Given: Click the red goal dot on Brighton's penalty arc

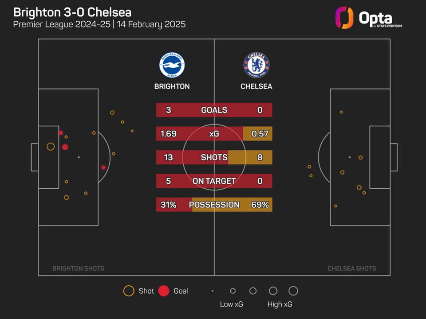Looking at the screenshot, I should (103, 167).
